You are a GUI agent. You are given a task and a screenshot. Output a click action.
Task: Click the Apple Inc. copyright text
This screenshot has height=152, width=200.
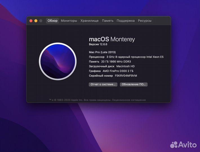pyautogui.click(x=80, y=100)
